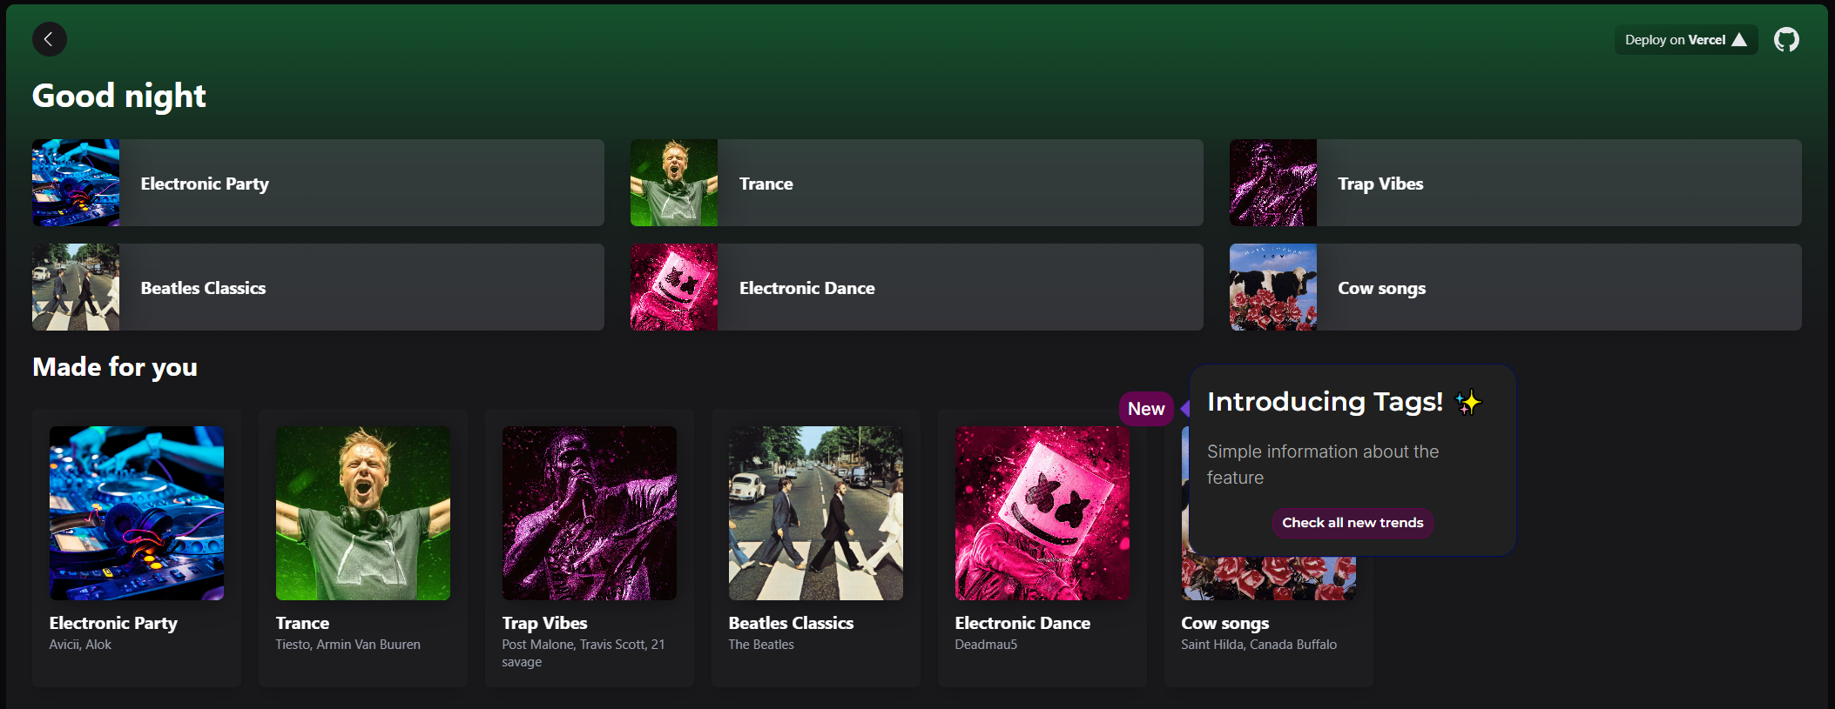Image resolution: width=1835 pixels, height=709 pixels.
Task: Open the GitHub repository icon
Action: (x=1786, y=39)
